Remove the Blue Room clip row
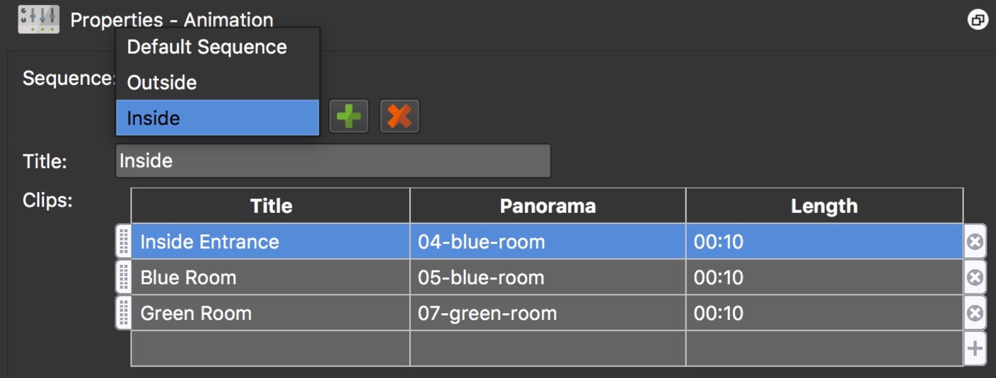This screenshot has width=996, height=378. tap(975, 278)
